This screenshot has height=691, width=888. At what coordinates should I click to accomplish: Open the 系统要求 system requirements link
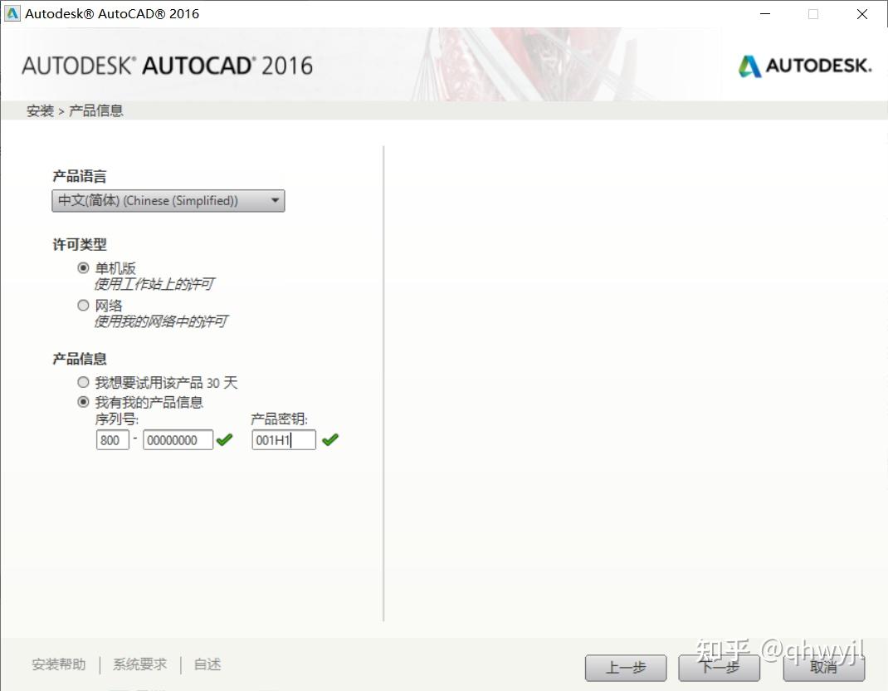[x=140, y=664]
